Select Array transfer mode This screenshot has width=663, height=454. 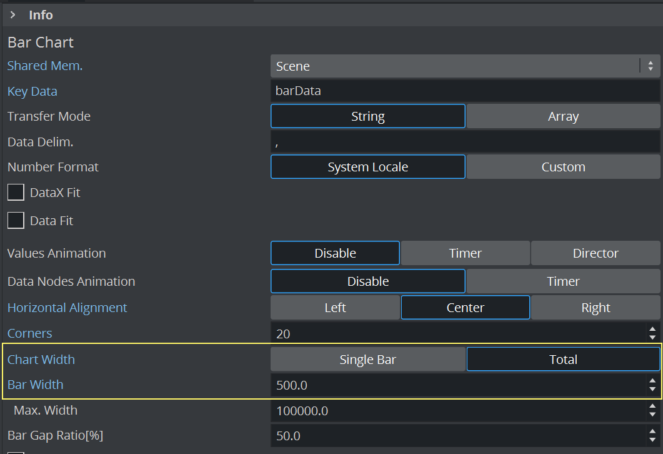(x=563, y=116)
